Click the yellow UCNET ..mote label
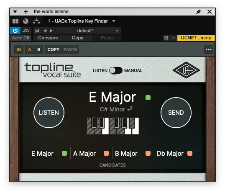This screenshot has height=193, width=225. 196,38
